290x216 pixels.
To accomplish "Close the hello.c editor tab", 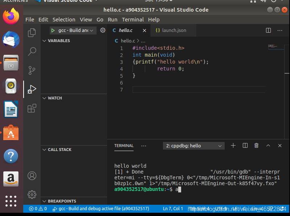I will [144, 30].
